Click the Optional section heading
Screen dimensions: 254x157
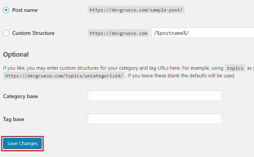point(16,54)
